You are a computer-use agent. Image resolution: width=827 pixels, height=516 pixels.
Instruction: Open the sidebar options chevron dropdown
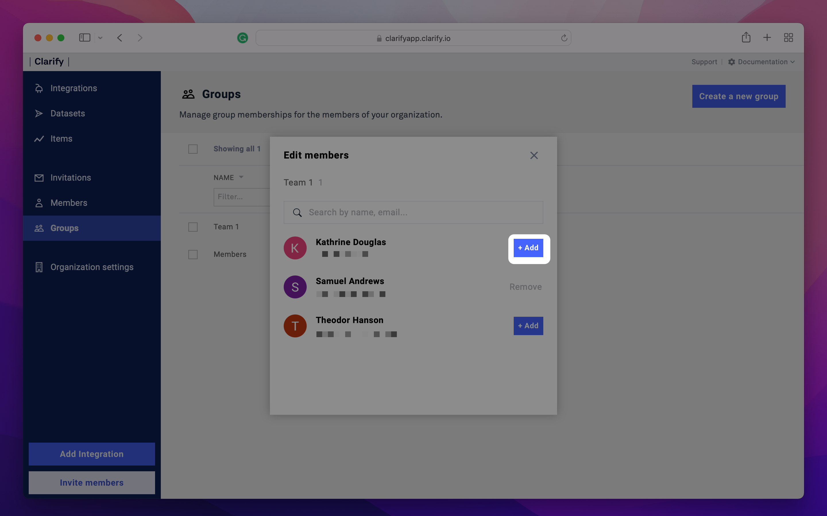(x=100, y=38)
